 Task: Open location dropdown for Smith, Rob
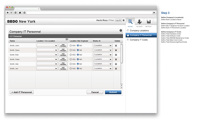tap(47, 55)
